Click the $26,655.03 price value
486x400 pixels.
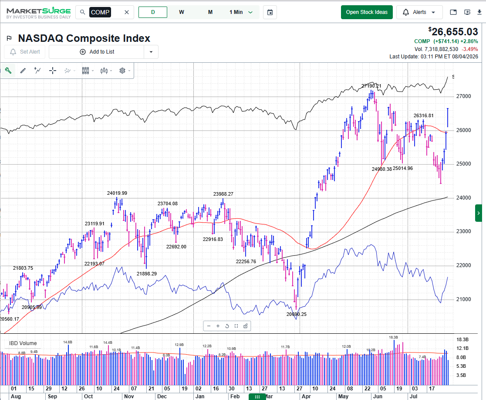pos(453,32)
